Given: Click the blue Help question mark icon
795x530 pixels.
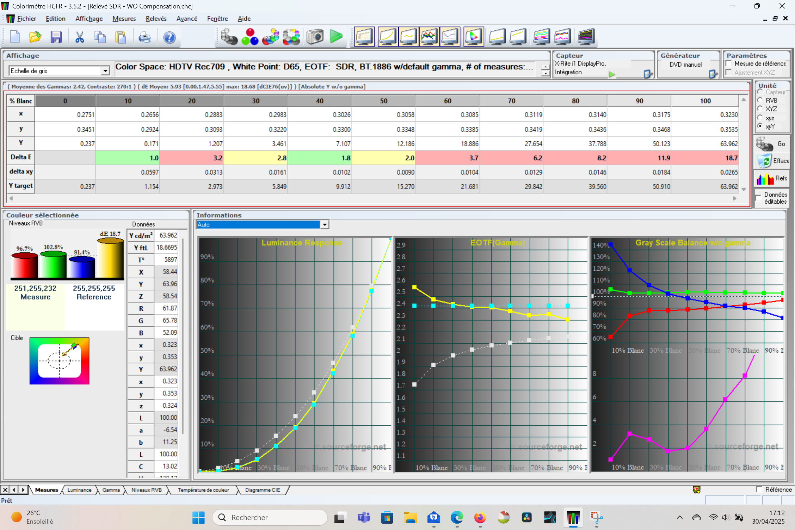Looking at the screenshot, I should (x=170, y=37).
